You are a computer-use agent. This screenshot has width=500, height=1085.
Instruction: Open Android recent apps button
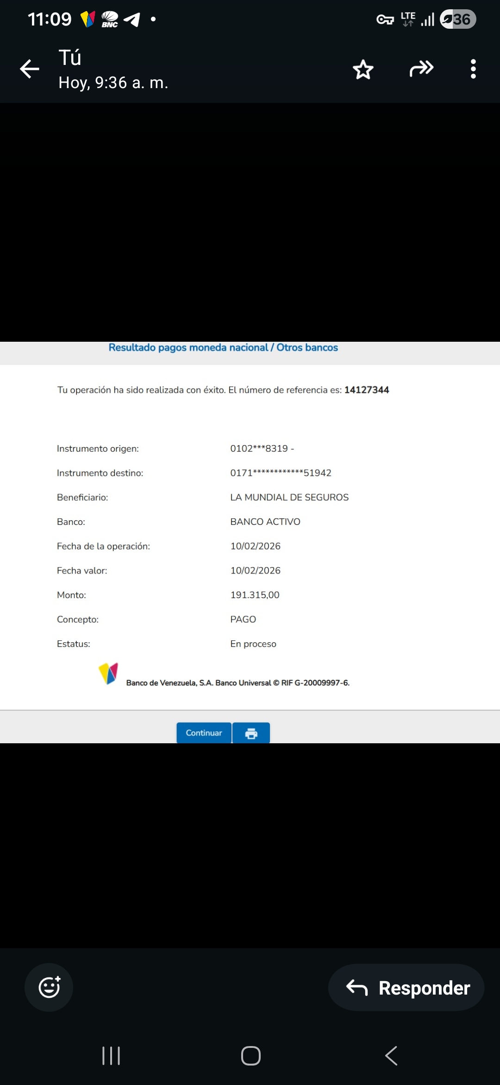(x=111, y=1056)
